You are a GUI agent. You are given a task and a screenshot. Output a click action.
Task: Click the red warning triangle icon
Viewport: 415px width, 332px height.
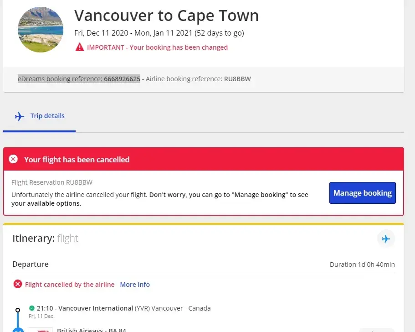80,47
